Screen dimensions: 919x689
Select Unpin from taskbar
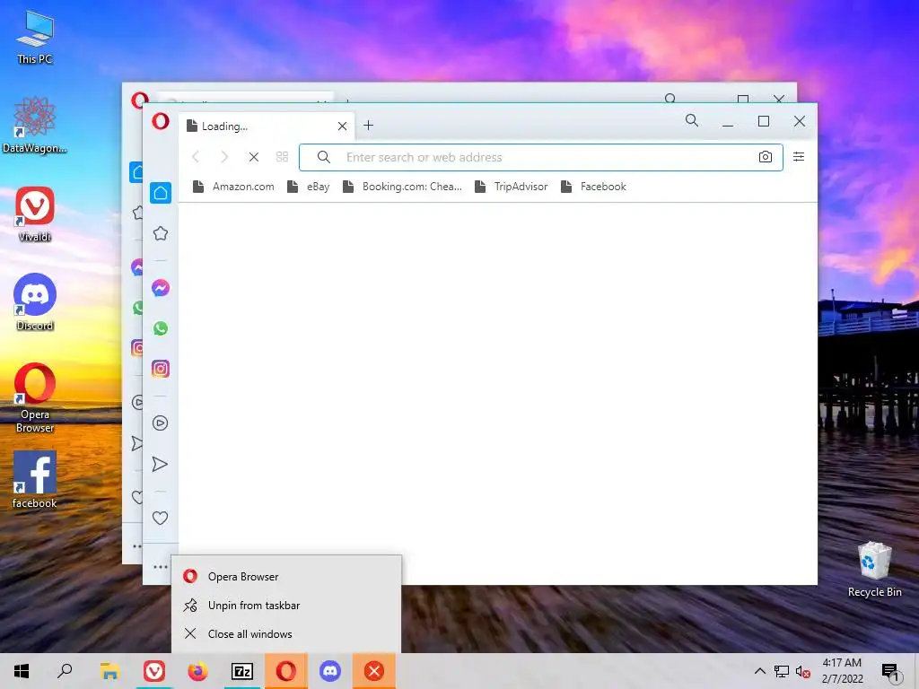tap(286, 606)
